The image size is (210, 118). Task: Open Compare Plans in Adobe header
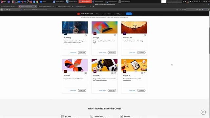click(x=107, y=14)
